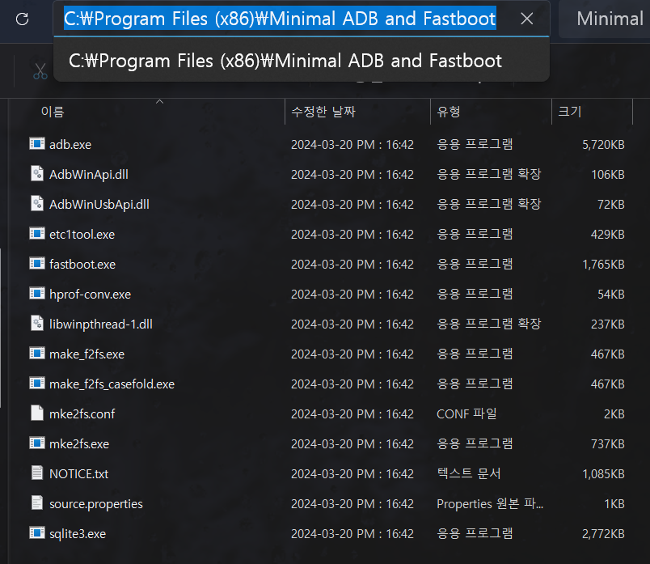Click the 유형 column header
The height and width of the screenshot is (564, 650).
[x=449, y=112]
